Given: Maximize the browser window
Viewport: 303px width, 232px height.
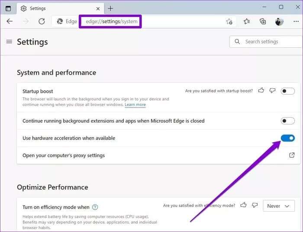Looking at the screenshot, I should (x=281, y=7).
